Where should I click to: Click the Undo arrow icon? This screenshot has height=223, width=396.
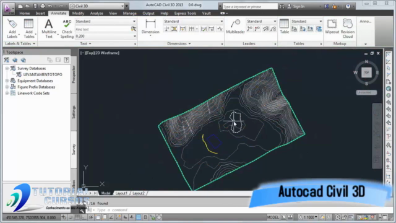(50, 6)
